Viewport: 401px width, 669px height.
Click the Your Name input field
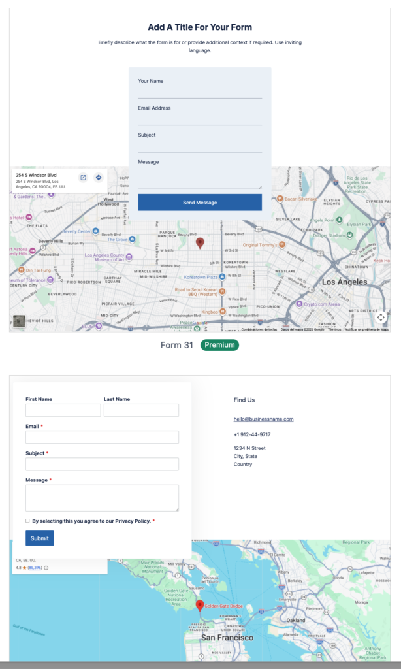pyautogui.click(x=200, y=92)
